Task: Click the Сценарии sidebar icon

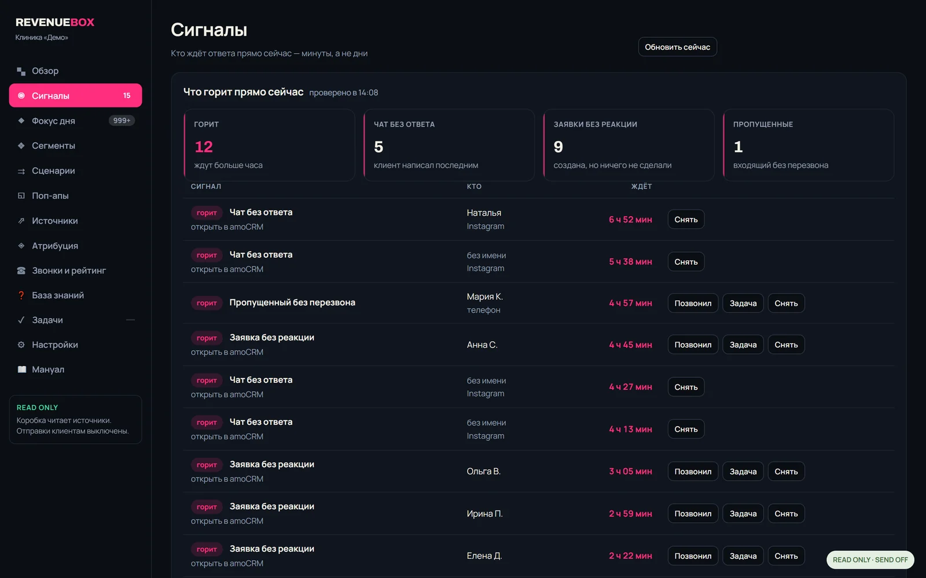Action: click(x=21, y=171)
